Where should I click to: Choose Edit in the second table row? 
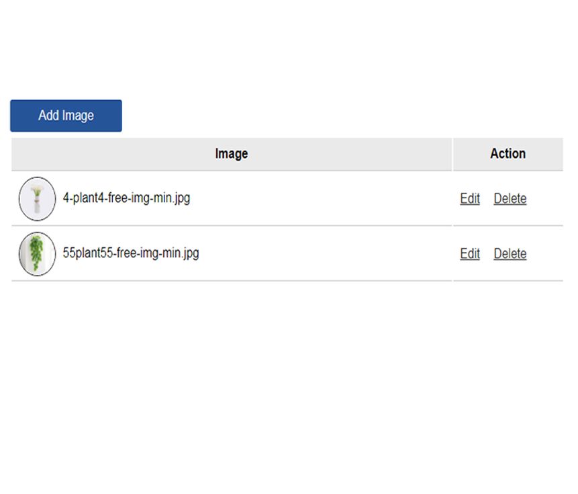click(x=470, y=254)
